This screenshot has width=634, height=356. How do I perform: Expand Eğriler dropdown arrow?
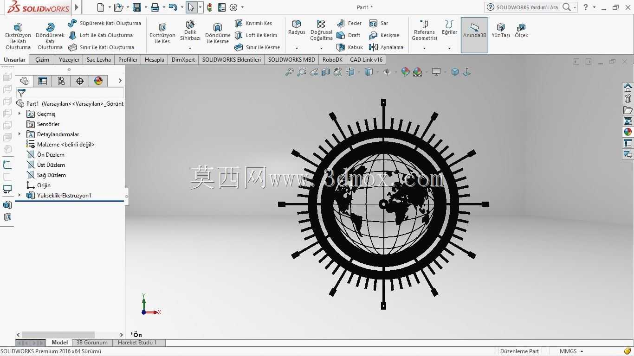tap(449, 48)
